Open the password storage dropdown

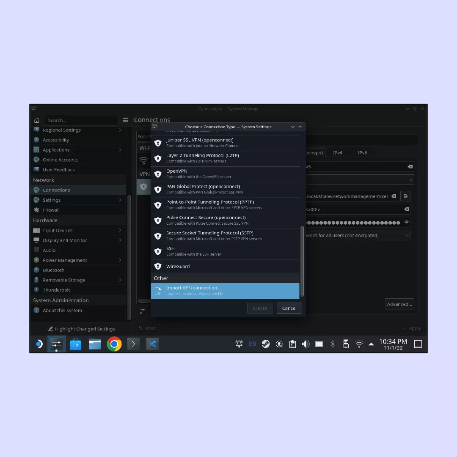pyautogui.click(x=358, y=235)
